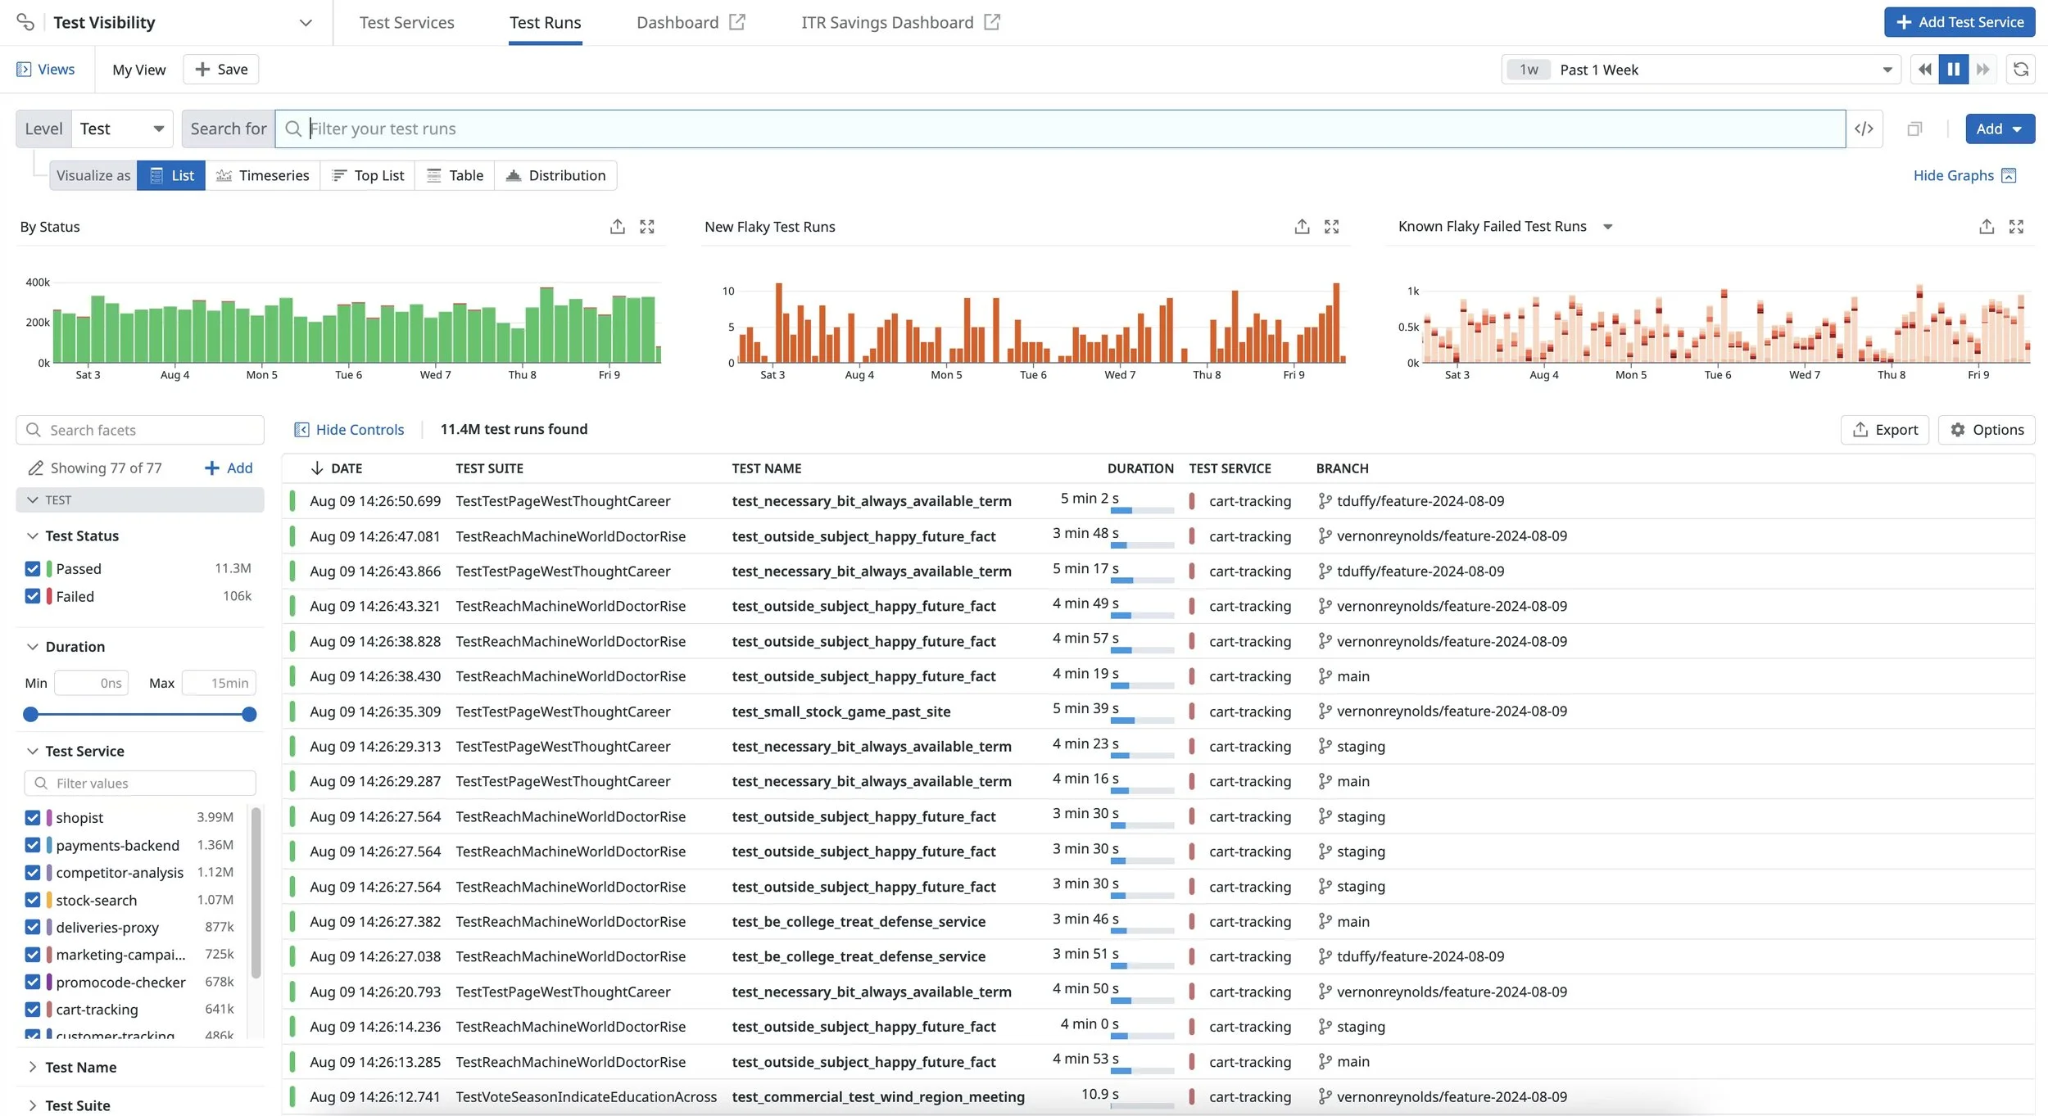Disable the Failed test status filter
This screenshot has width=2048, height=1116.
32,596
